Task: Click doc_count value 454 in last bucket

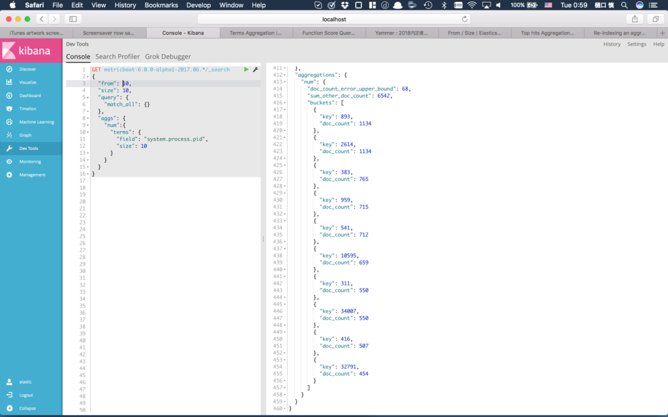Action: pos(363,373)
